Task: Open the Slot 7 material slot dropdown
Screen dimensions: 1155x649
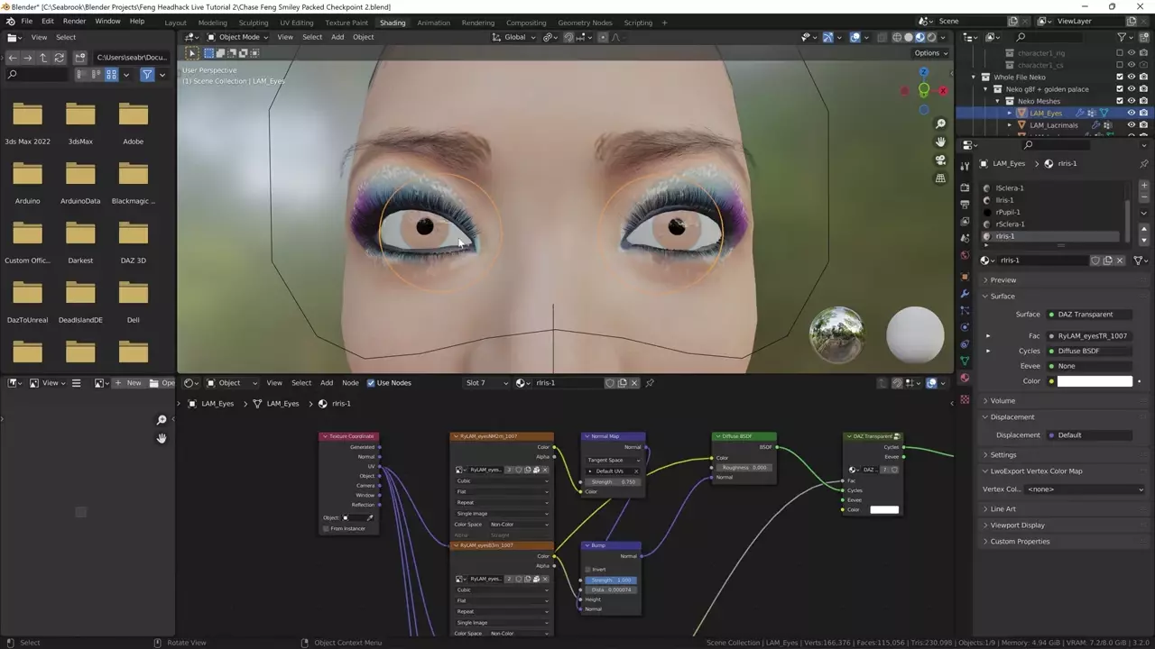Action: [x=485, y=383]
